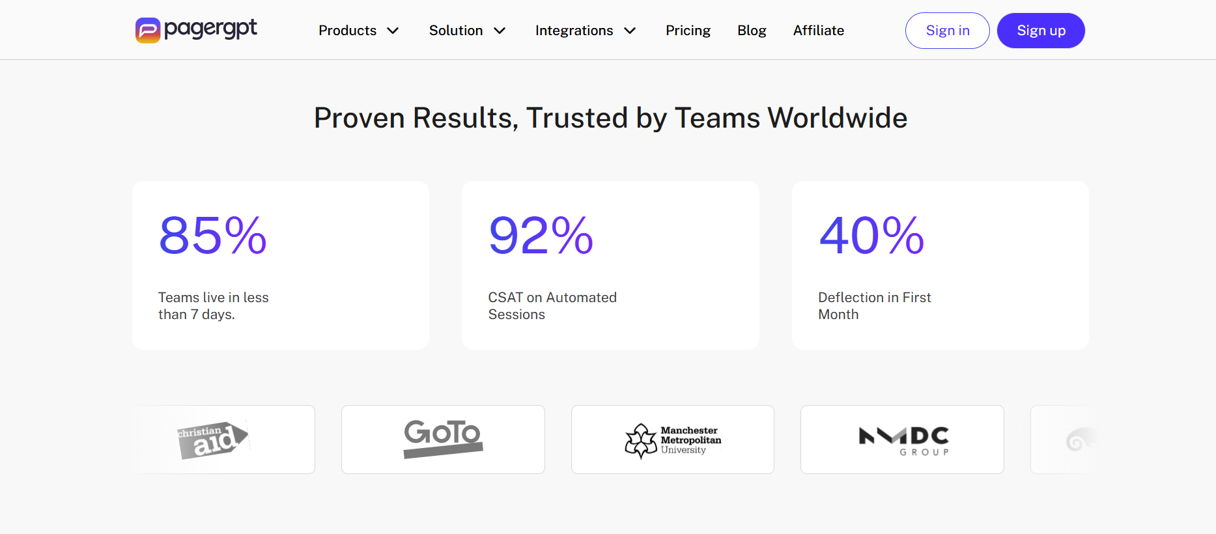Open the Integrations menu
The width and height of the screenshot is (1216, 534).
586,31
